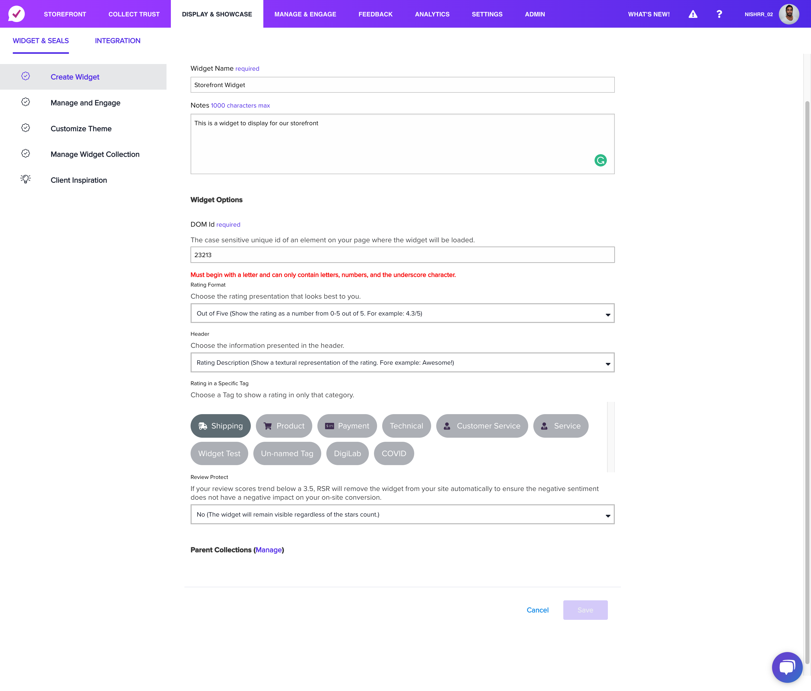The height and width of the screenshot is (691, 811).
Task: Switch to WIDGET & SEALS sub-tab
Action: tap(41, 41)
